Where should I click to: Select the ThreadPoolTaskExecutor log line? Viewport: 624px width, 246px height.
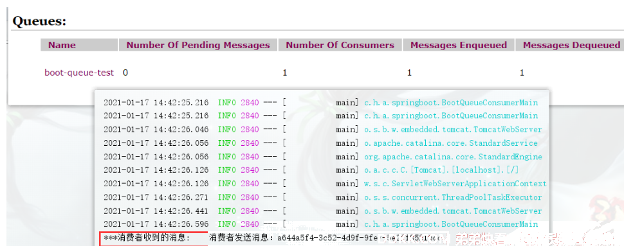pos(323,197)
